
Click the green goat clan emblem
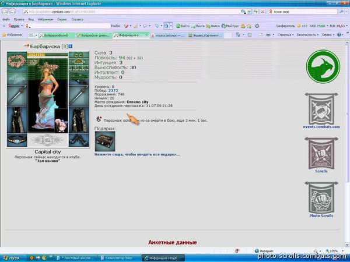pyautogui.click(x=323, y=66)
